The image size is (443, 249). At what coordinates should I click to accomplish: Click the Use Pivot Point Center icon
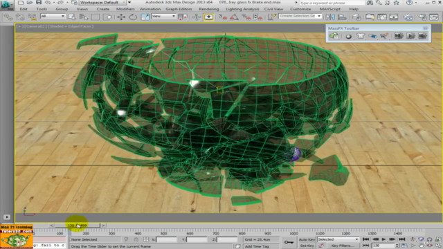coord(183,17)
